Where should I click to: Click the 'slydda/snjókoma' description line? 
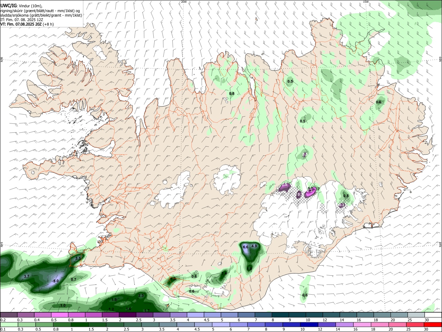point(41,15)
